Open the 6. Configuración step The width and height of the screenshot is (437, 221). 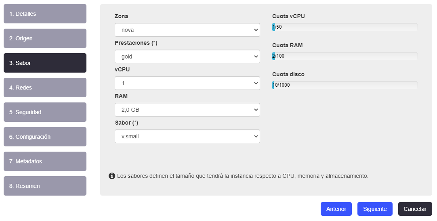45,137
